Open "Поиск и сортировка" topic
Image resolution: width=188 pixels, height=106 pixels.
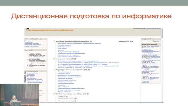[x=64, y=72]
